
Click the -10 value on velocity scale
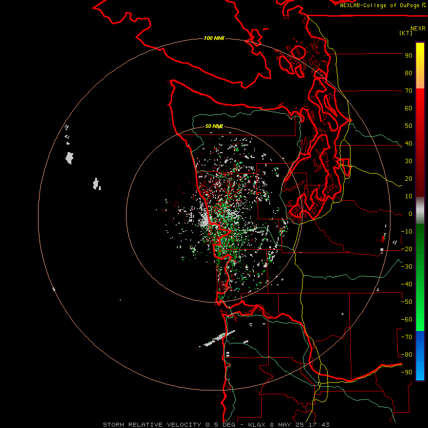407,232
